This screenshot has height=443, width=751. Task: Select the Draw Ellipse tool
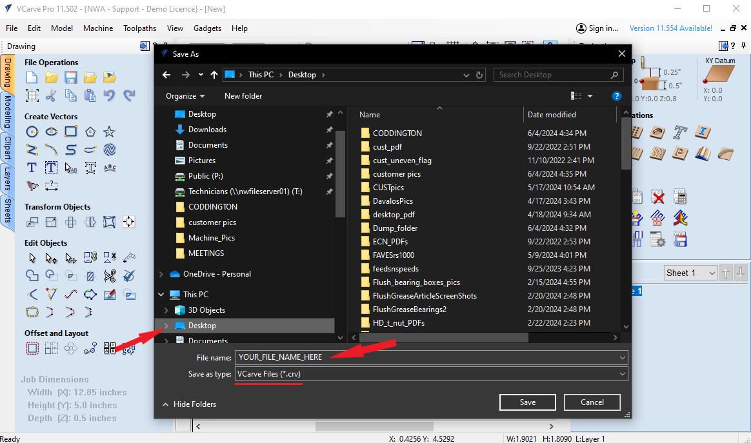click(x=51, y=132)
